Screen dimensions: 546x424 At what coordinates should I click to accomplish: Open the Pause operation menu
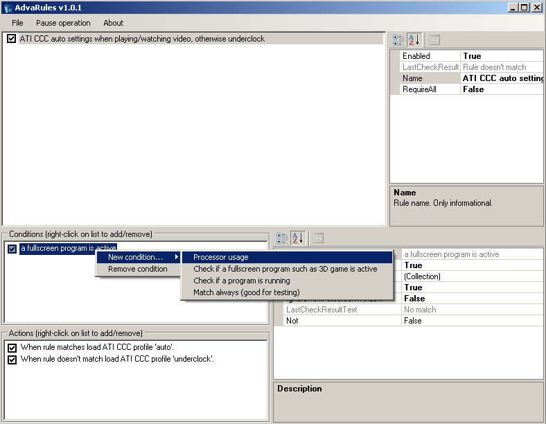[x=63, y=23]
